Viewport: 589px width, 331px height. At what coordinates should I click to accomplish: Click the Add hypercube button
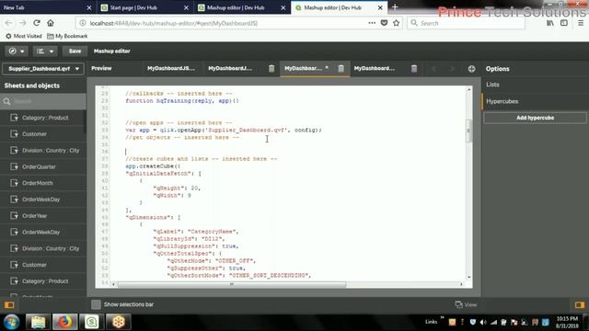click(535, 118)
